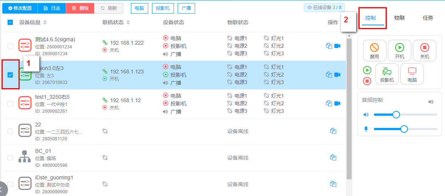The image size is (445, 196).
Task: Click the red 删除 button
Action: point(80,8)
